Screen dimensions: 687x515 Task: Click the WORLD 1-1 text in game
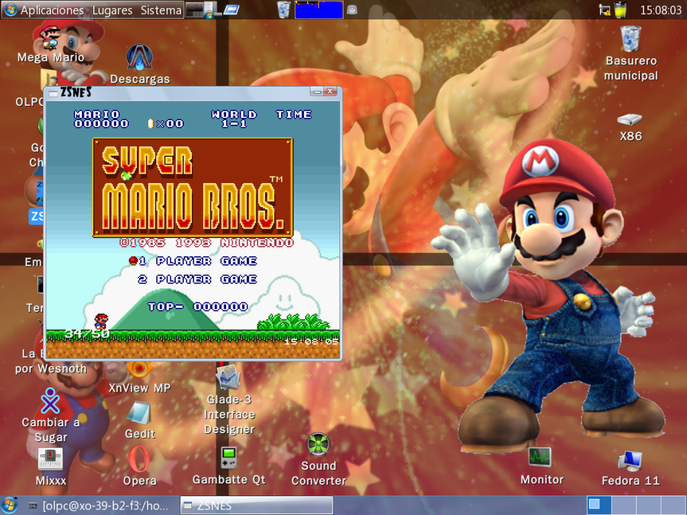[234, 119]
